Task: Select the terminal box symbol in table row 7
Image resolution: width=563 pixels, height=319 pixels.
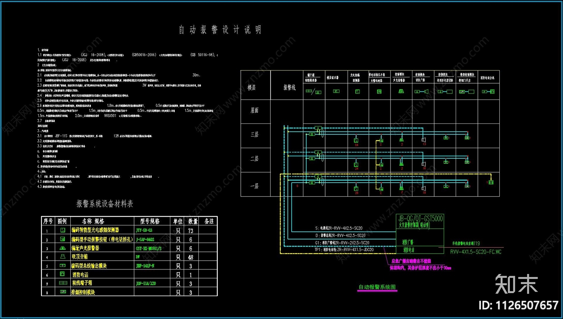Action: (x=63, y=283)
